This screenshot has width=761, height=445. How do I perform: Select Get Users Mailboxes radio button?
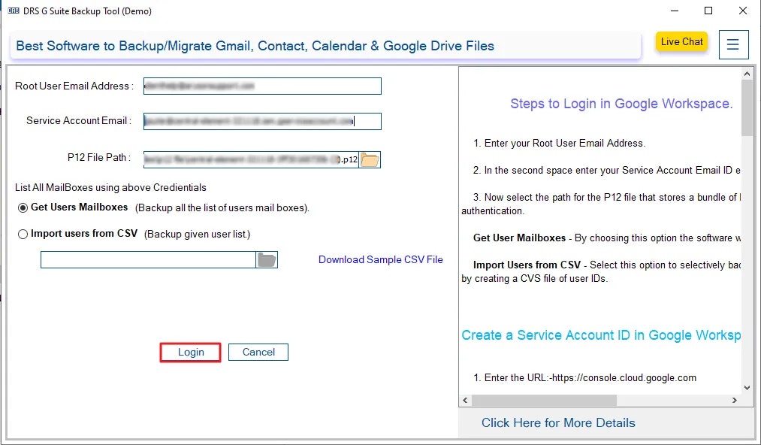coord(23,208)
